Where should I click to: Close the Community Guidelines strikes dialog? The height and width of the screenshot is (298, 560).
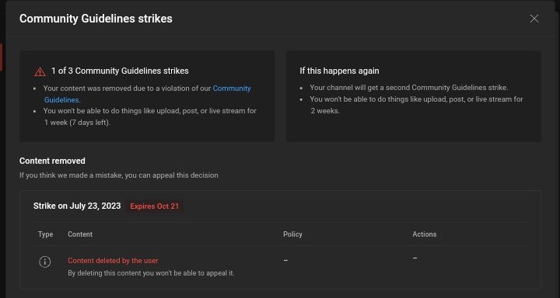click(x=534, y=19)
